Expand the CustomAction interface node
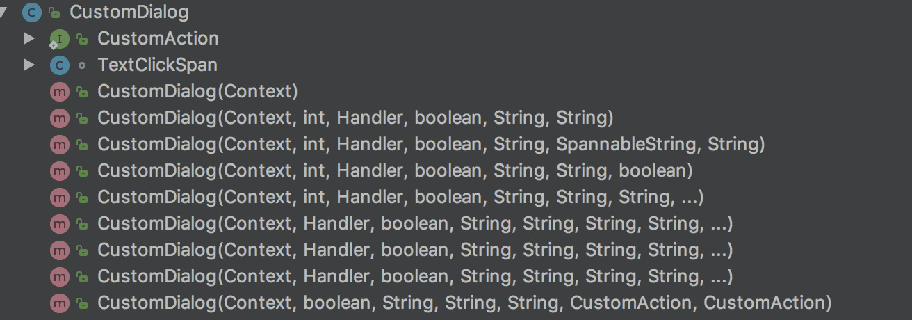 pos(28,38)
